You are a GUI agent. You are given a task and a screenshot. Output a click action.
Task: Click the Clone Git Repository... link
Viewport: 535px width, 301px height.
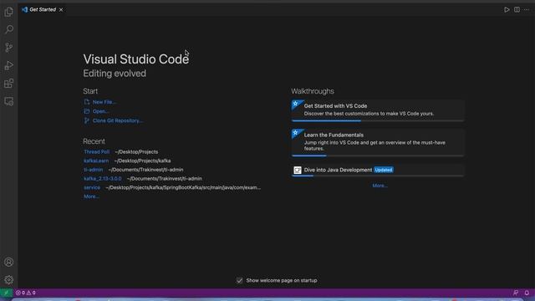coord(117,120)
